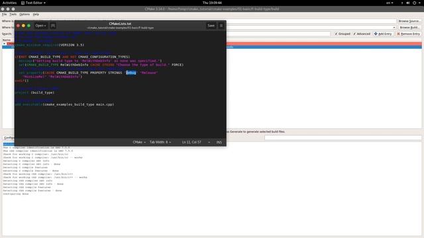Click the Ln 11, Col 57 status indicator
The image size is (424, 238).
click(191, 142)
